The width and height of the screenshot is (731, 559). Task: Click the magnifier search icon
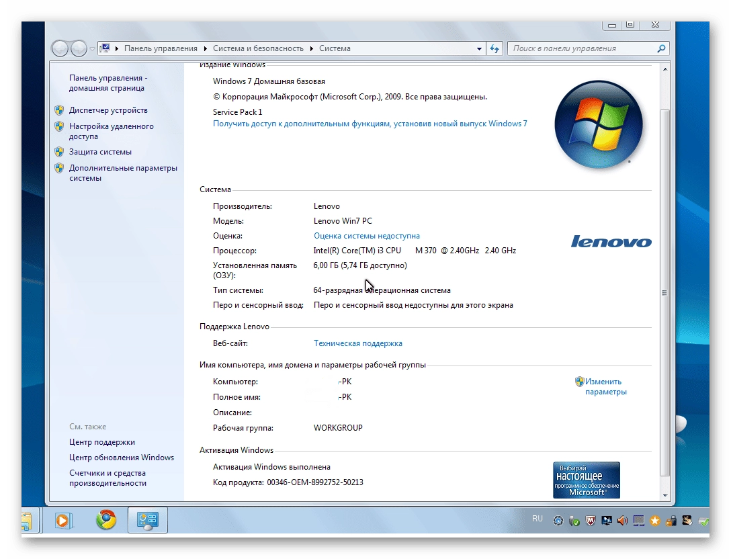coord(661,48)
